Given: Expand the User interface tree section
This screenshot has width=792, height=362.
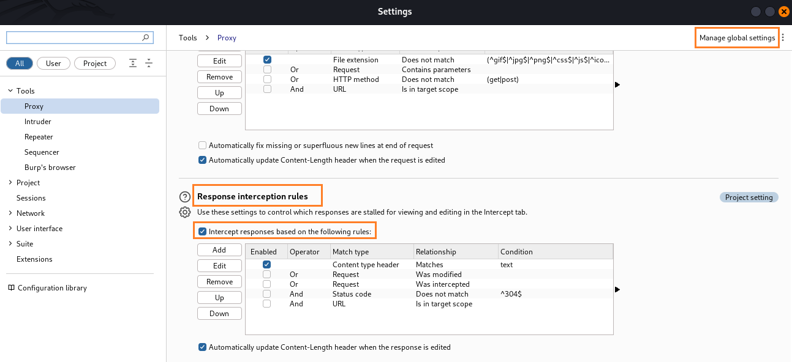Looking at the screenshot, I should tap(10, 229).
